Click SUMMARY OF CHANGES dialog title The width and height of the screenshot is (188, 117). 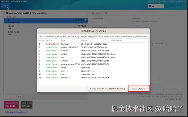click(x=93, y=31)
